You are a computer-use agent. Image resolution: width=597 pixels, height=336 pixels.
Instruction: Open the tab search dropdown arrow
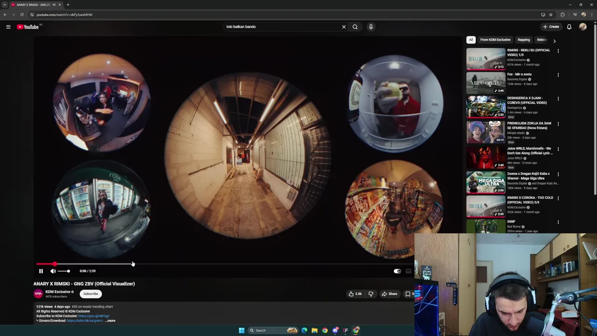(5, 5)
